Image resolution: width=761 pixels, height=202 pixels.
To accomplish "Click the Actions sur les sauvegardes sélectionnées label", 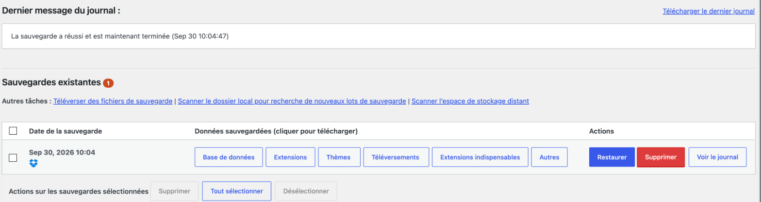I will pyautogui.click(x=79, y=191).
